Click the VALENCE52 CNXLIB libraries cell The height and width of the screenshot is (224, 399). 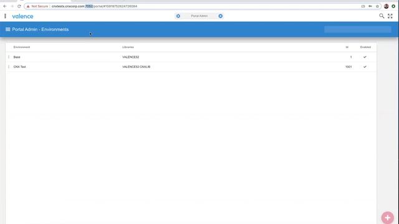point(136,67)
